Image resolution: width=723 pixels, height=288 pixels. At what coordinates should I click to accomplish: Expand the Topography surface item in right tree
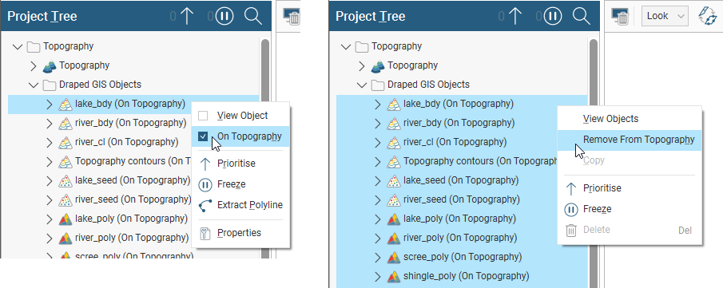point(361,66)
